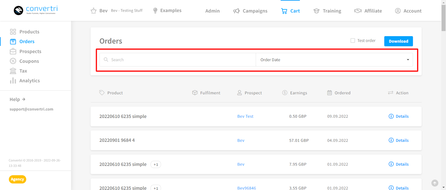
Task: Click support@convertri.com email
Action: coord(31,109)
